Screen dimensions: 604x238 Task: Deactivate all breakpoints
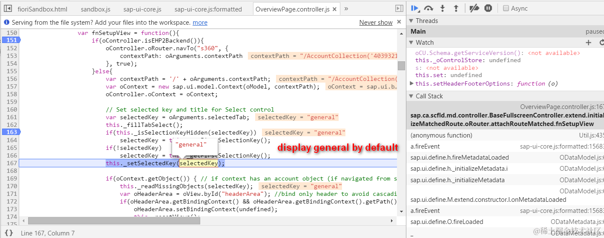click(474, 8)
